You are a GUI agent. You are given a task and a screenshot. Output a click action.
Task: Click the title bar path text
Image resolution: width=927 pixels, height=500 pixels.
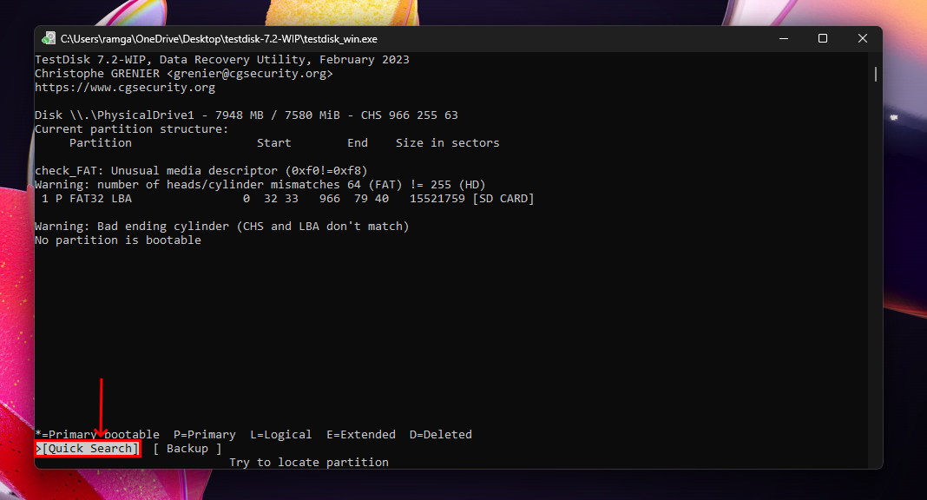point(219,39)
